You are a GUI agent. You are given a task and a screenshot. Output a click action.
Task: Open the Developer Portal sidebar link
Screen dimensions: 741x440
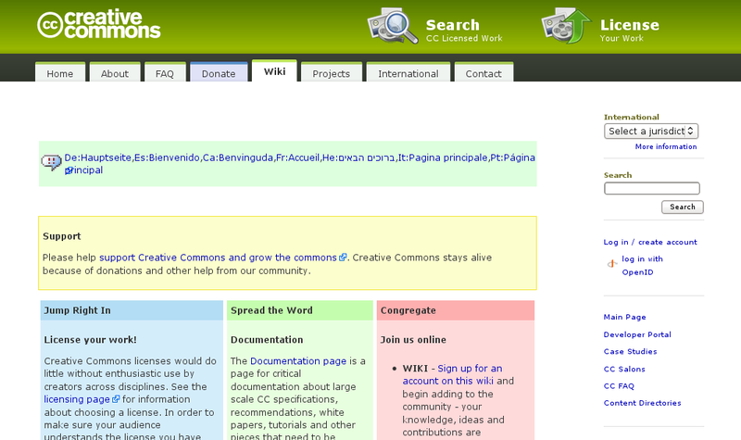[x=636, y=334]
